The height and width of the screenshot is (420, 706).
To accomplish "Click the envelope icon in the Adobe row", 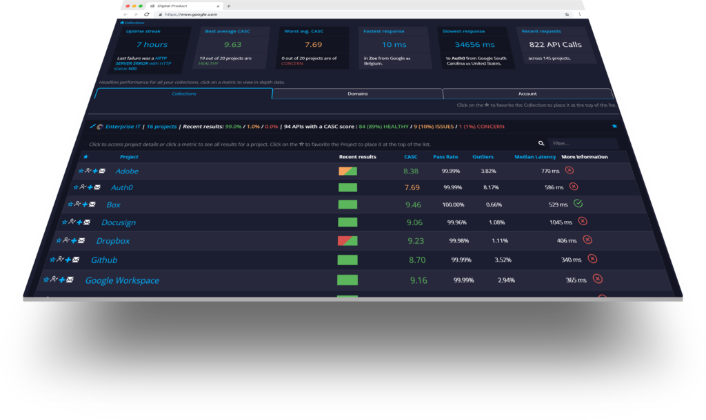I will (x=102, y=171).
